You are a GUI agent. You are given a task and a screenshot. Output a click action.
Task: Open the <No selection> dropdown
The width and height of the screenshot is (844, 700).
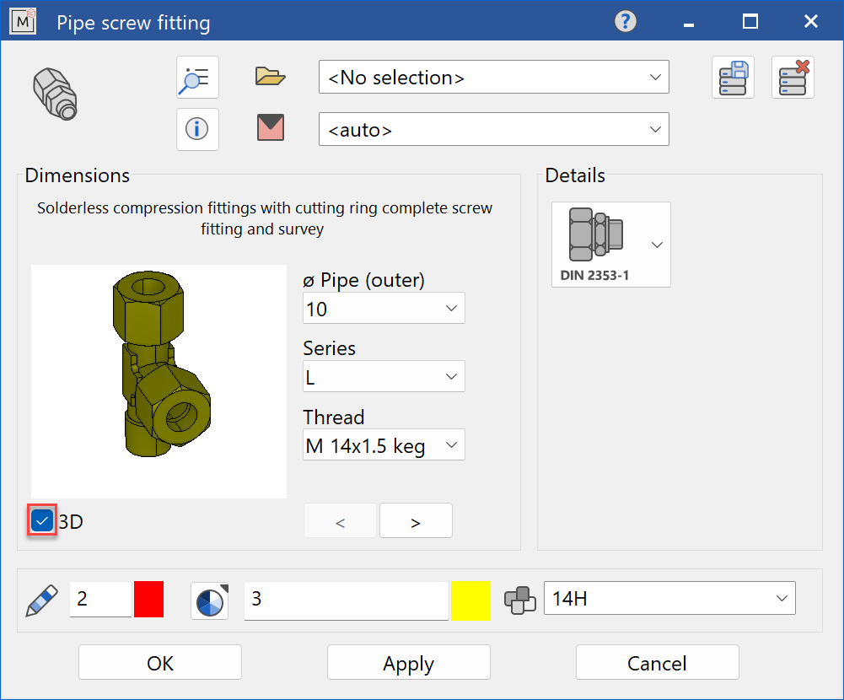point(493,77)
